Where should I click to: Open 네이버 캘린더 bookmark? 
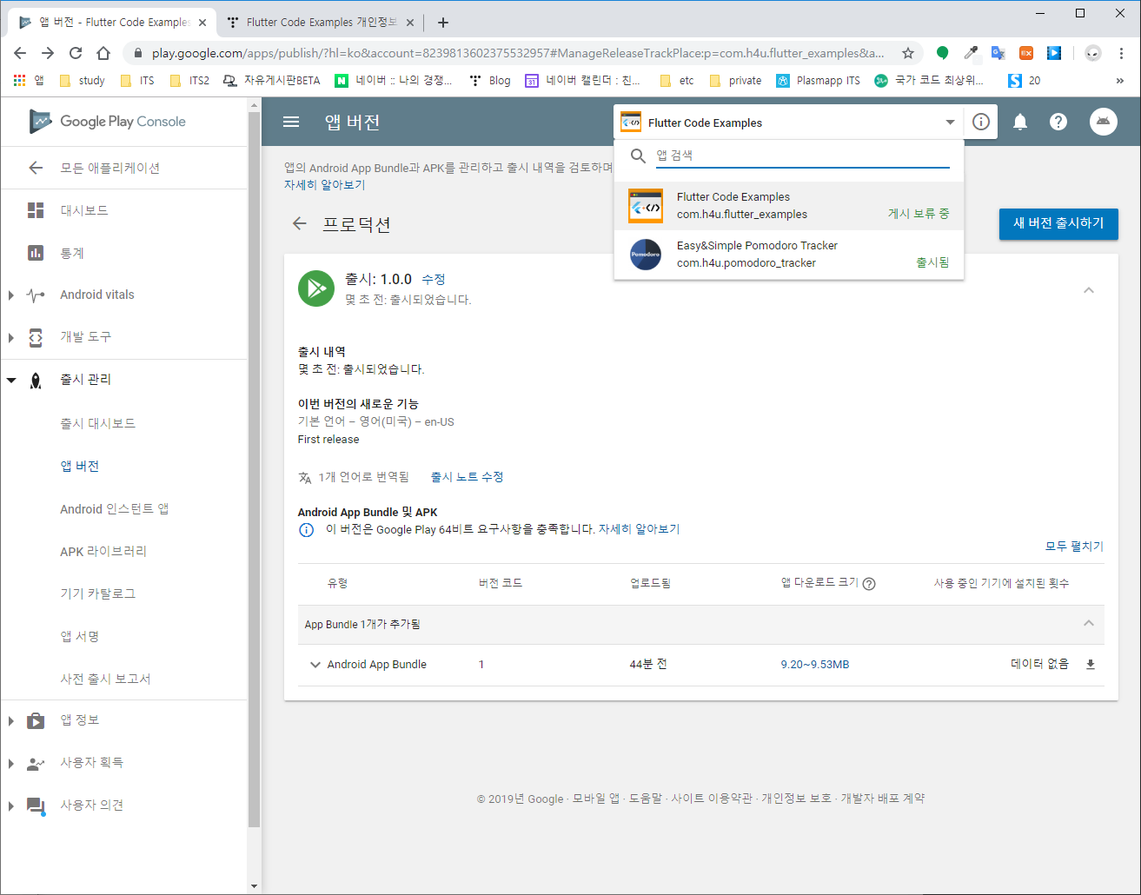tap(583, 81)
